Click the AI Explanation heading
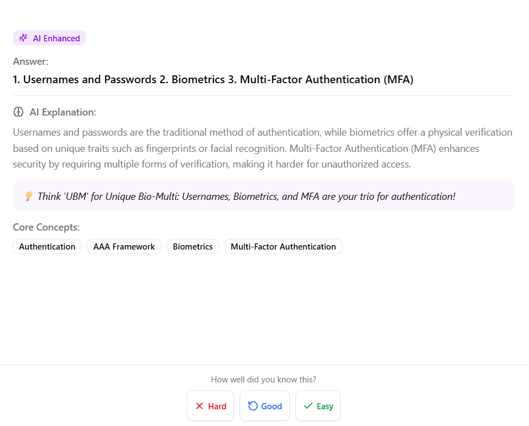Viewport: 529px width, 426px height. click(x=62, y=112)
